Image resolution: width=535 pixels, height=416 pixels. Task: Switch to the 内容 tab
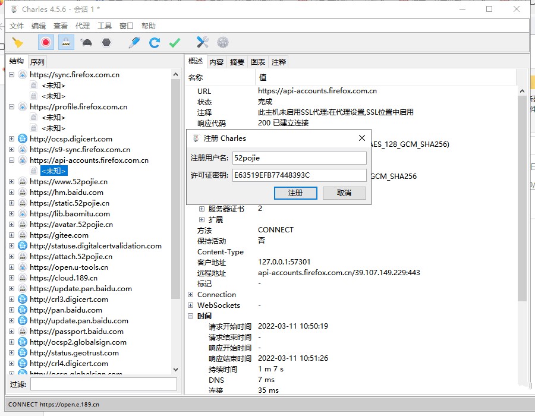pyautogui.click(x=216, y=62)
